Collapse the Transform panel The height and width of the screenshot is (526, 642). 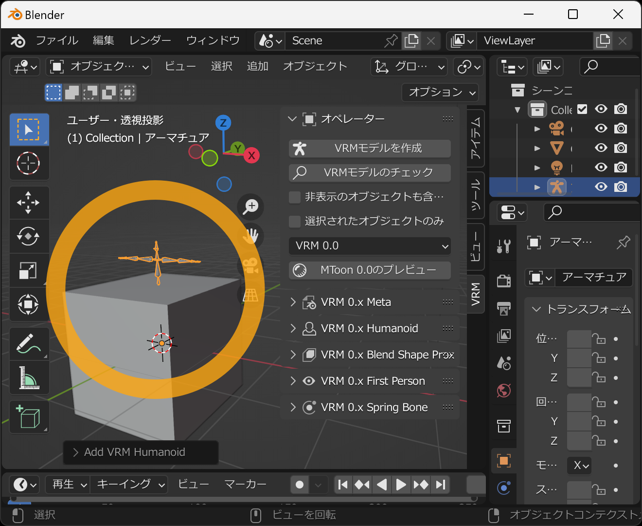[x=536, y=309]
